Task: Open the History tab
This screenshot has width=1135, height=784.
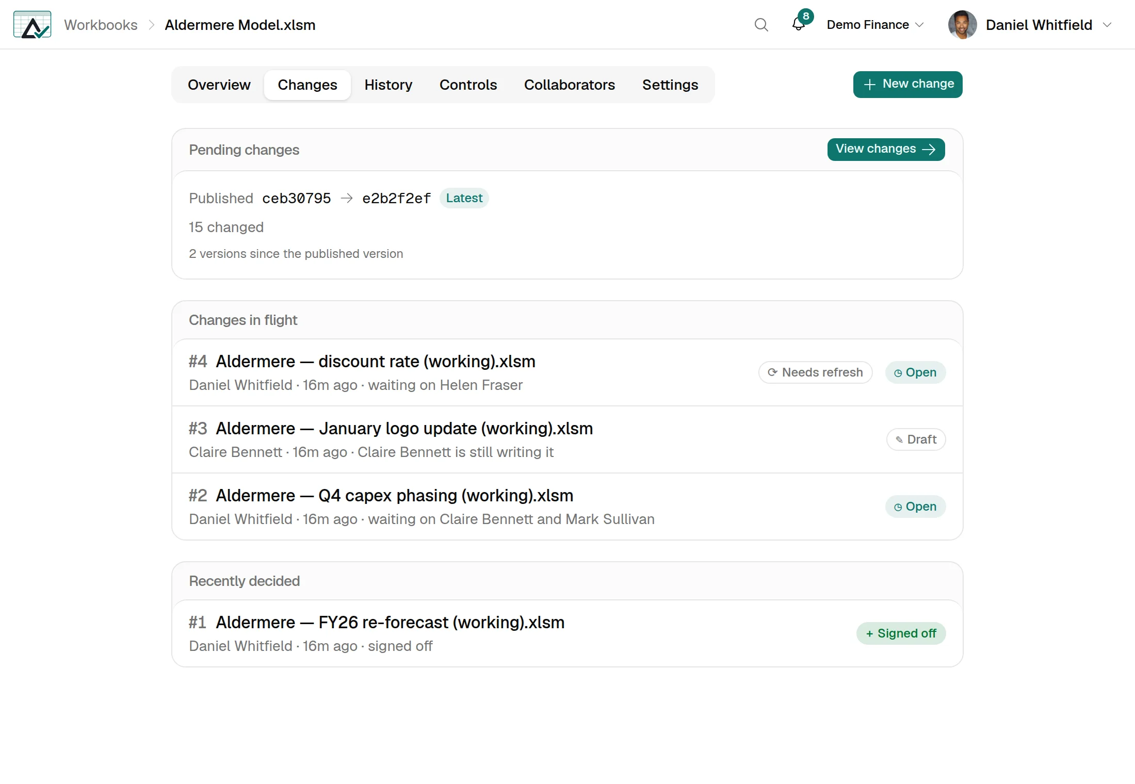Action: click(388, 85)
